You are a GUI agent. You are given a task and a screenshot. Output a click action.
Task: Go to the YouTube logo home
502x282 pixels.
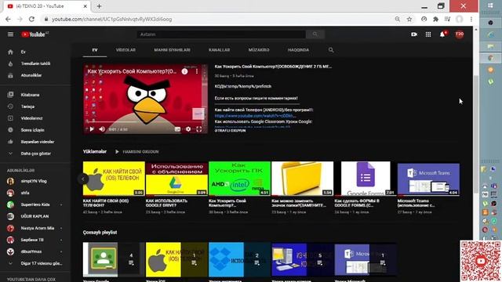click(x=35, y=34)
